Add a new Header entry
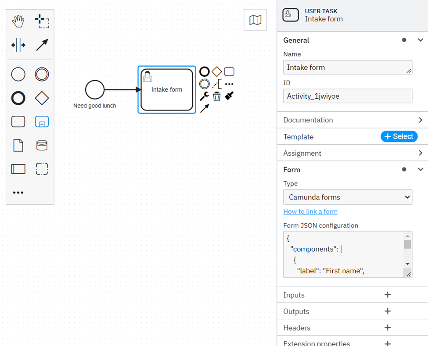The width and height of the screenshot is (428, 346). (x=388, y=328)
